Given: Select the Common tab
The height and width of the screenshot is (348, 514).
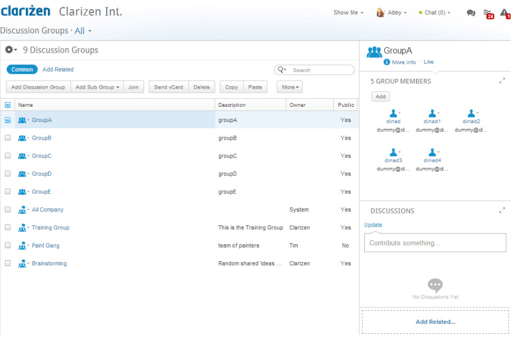Looking at the screenshot, I should tap(22, 69).
